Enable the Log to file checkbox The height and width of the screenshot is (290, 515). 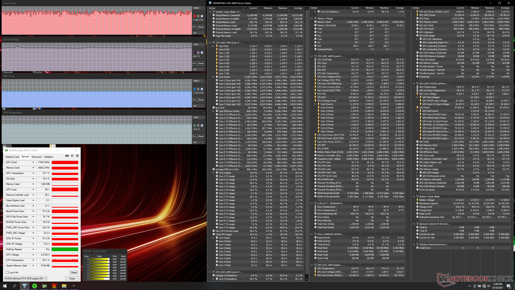[x=7, y=272]
